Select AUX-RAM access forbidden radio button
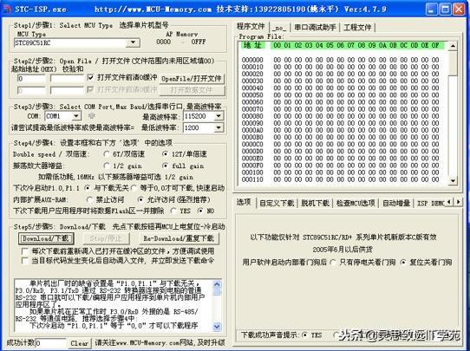470x351 pixels. click(x=89, y=199)
